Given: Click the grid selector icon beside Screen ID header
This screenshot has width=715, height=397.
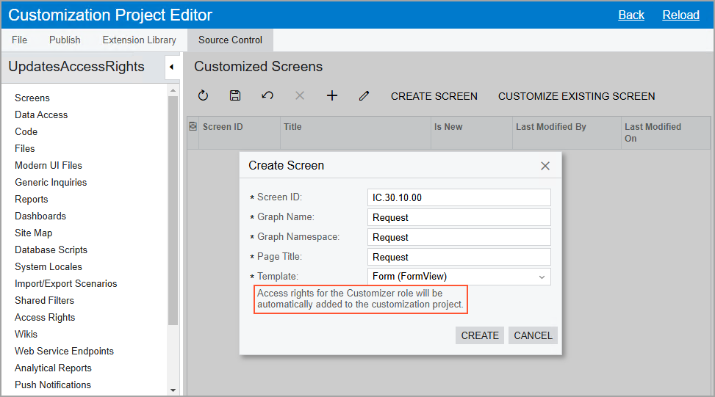Looking at the screenshot, I should 193,126.
